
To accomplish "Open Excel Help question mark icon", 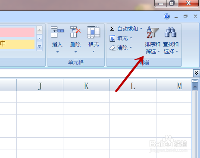I will 167,16.
